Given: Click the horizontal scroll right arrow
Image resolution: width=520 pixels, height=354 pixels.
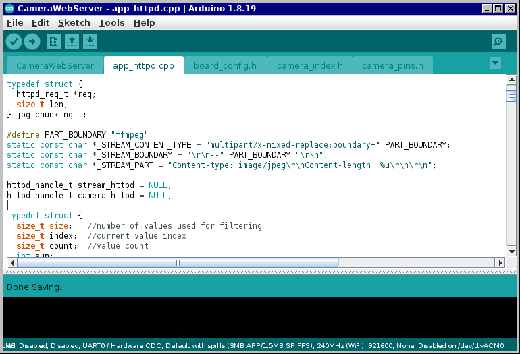Looking at the screenshot, I should tap(500, 262).
